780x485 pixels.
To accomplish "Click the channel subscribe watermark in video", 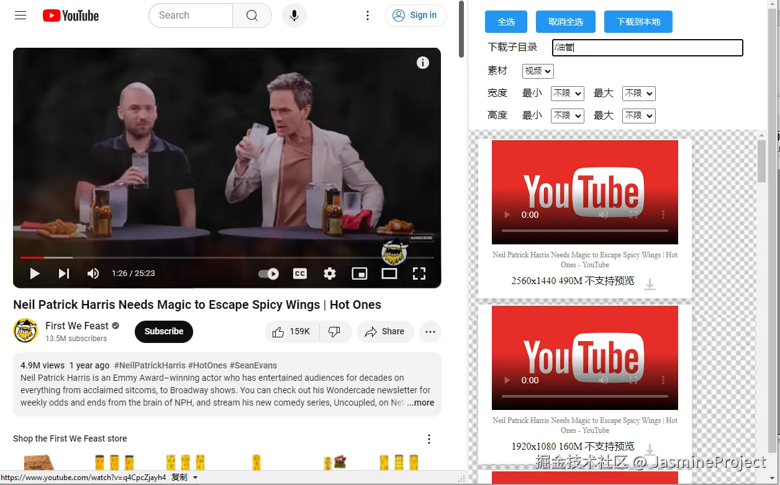I will (394, 251).
